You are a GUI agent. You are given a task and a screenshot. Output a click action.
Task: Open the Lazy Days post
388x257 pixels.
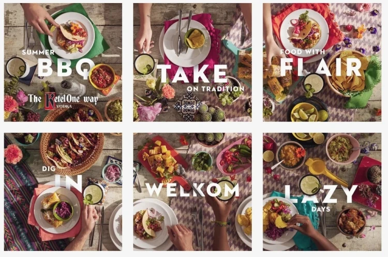(x=322, y=192)
